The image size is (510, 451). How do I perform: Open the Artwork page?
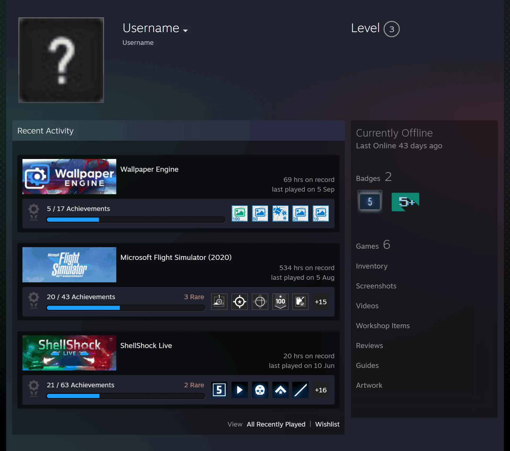[369, 385]
